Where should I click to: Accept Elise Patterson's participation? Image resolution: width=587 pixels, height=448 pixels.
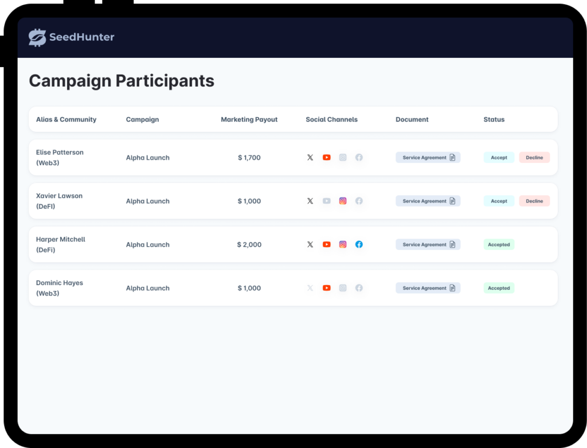click(x=499, y=157)
